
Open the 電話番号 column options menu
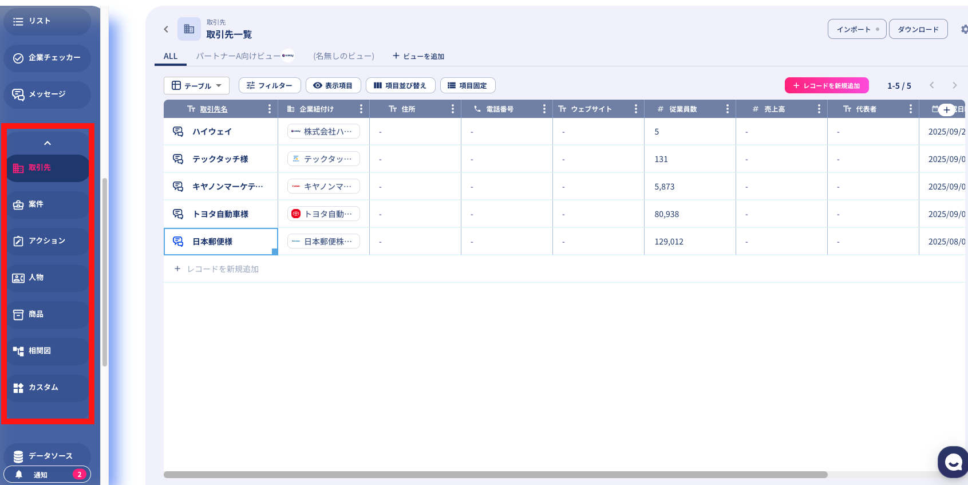tap(544, 109)
